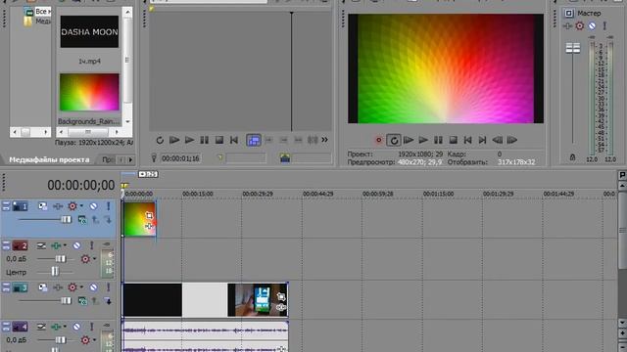This screenshot has width=627, height=352.
Task: Stop playback in the video preview
Action: 453,140
